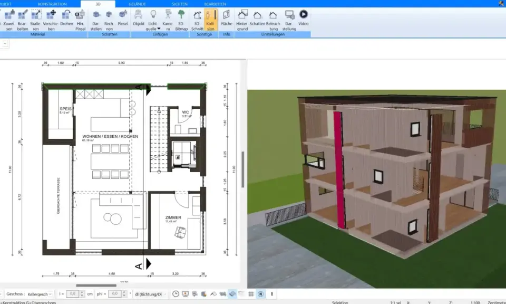Click the orange building icon in bottom toolbar

pyautogui.click(x=204, y=293)
